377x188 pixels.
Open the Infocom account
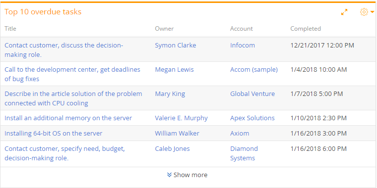pyautogui.click(x=243, y=46)
